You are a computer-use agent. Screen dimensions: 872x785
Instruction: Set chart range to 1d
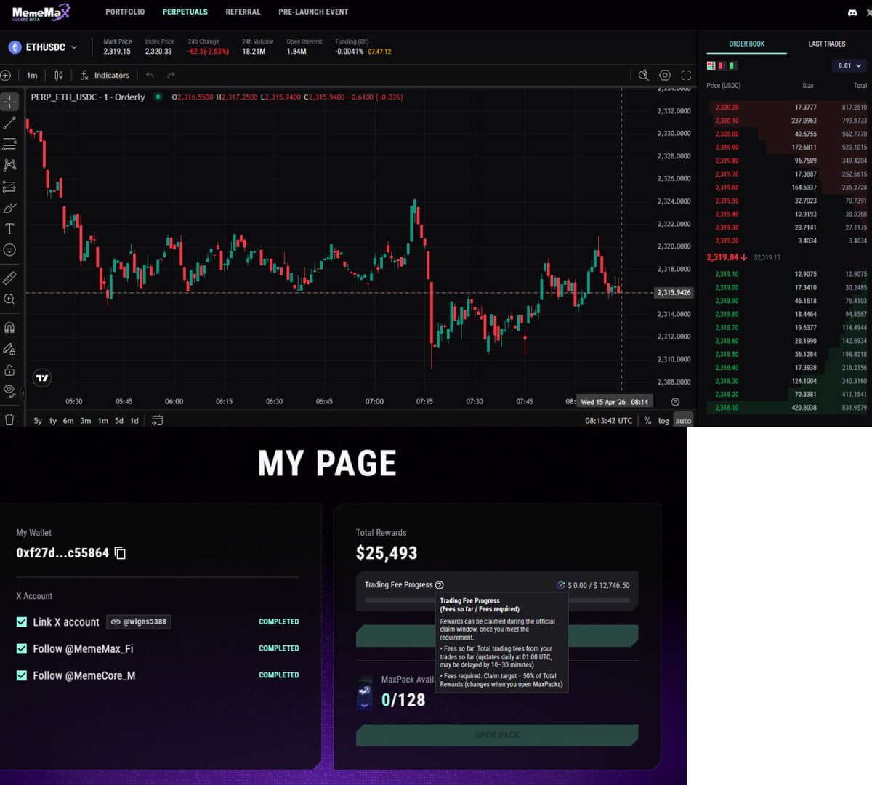(134, 421)
